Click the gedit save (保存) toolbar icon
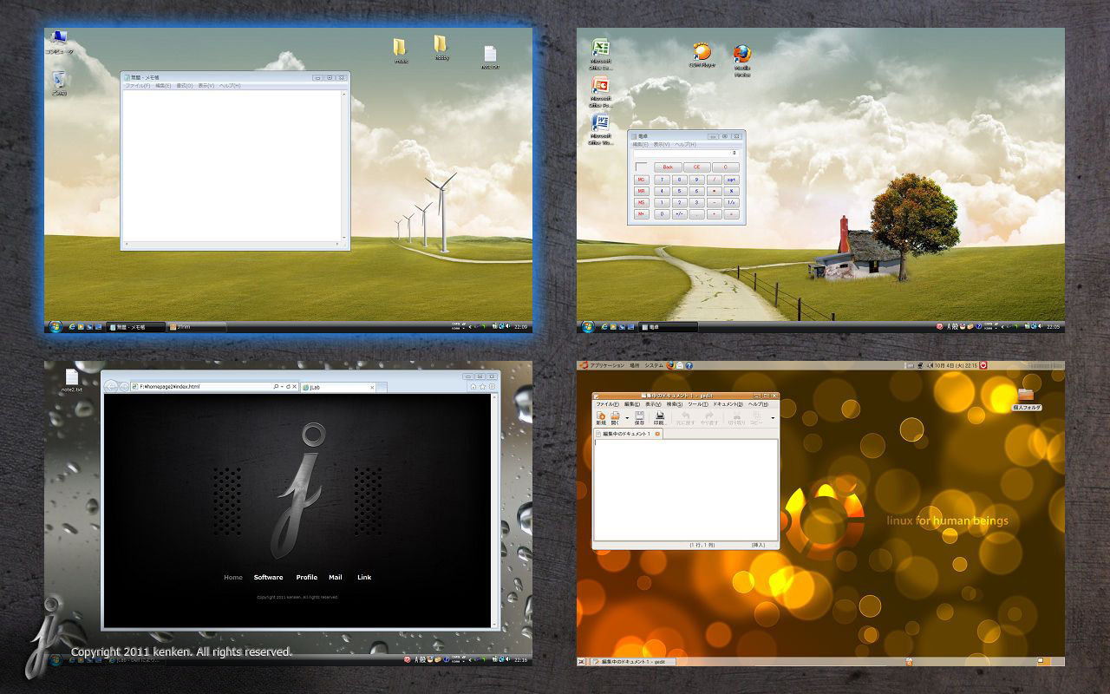Viewport: 1110px width, 694px height. tap(639, 417)
